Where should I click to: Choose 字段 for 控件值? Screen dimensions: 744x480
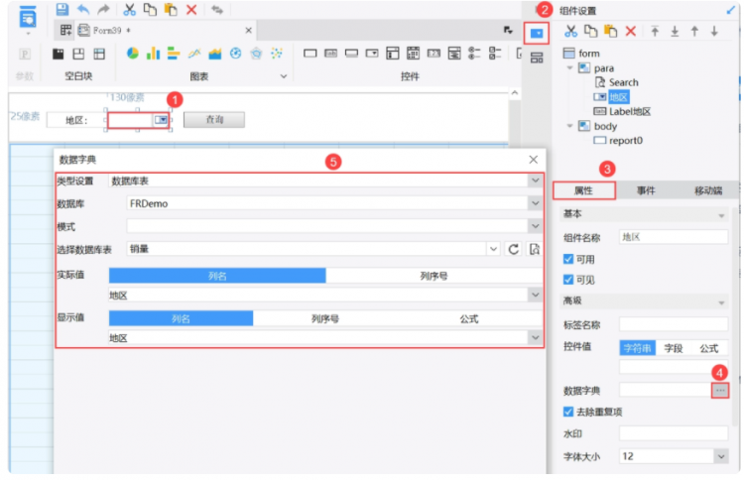(x=673, y=348)
